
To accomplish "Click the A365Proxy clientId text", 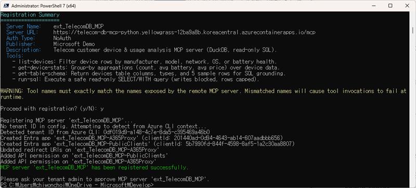I will click(229, 138).
